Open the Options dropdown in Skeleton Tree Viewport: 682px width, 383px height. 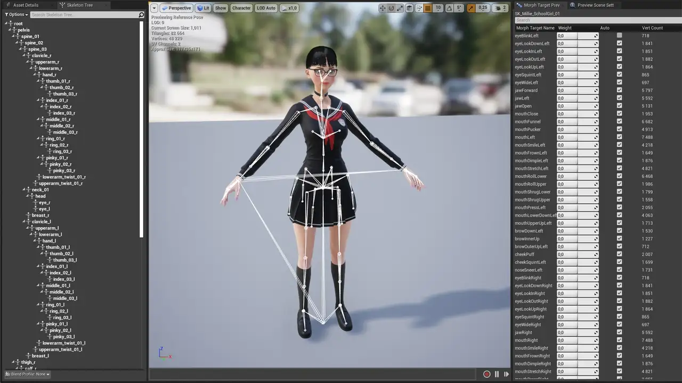15,14
